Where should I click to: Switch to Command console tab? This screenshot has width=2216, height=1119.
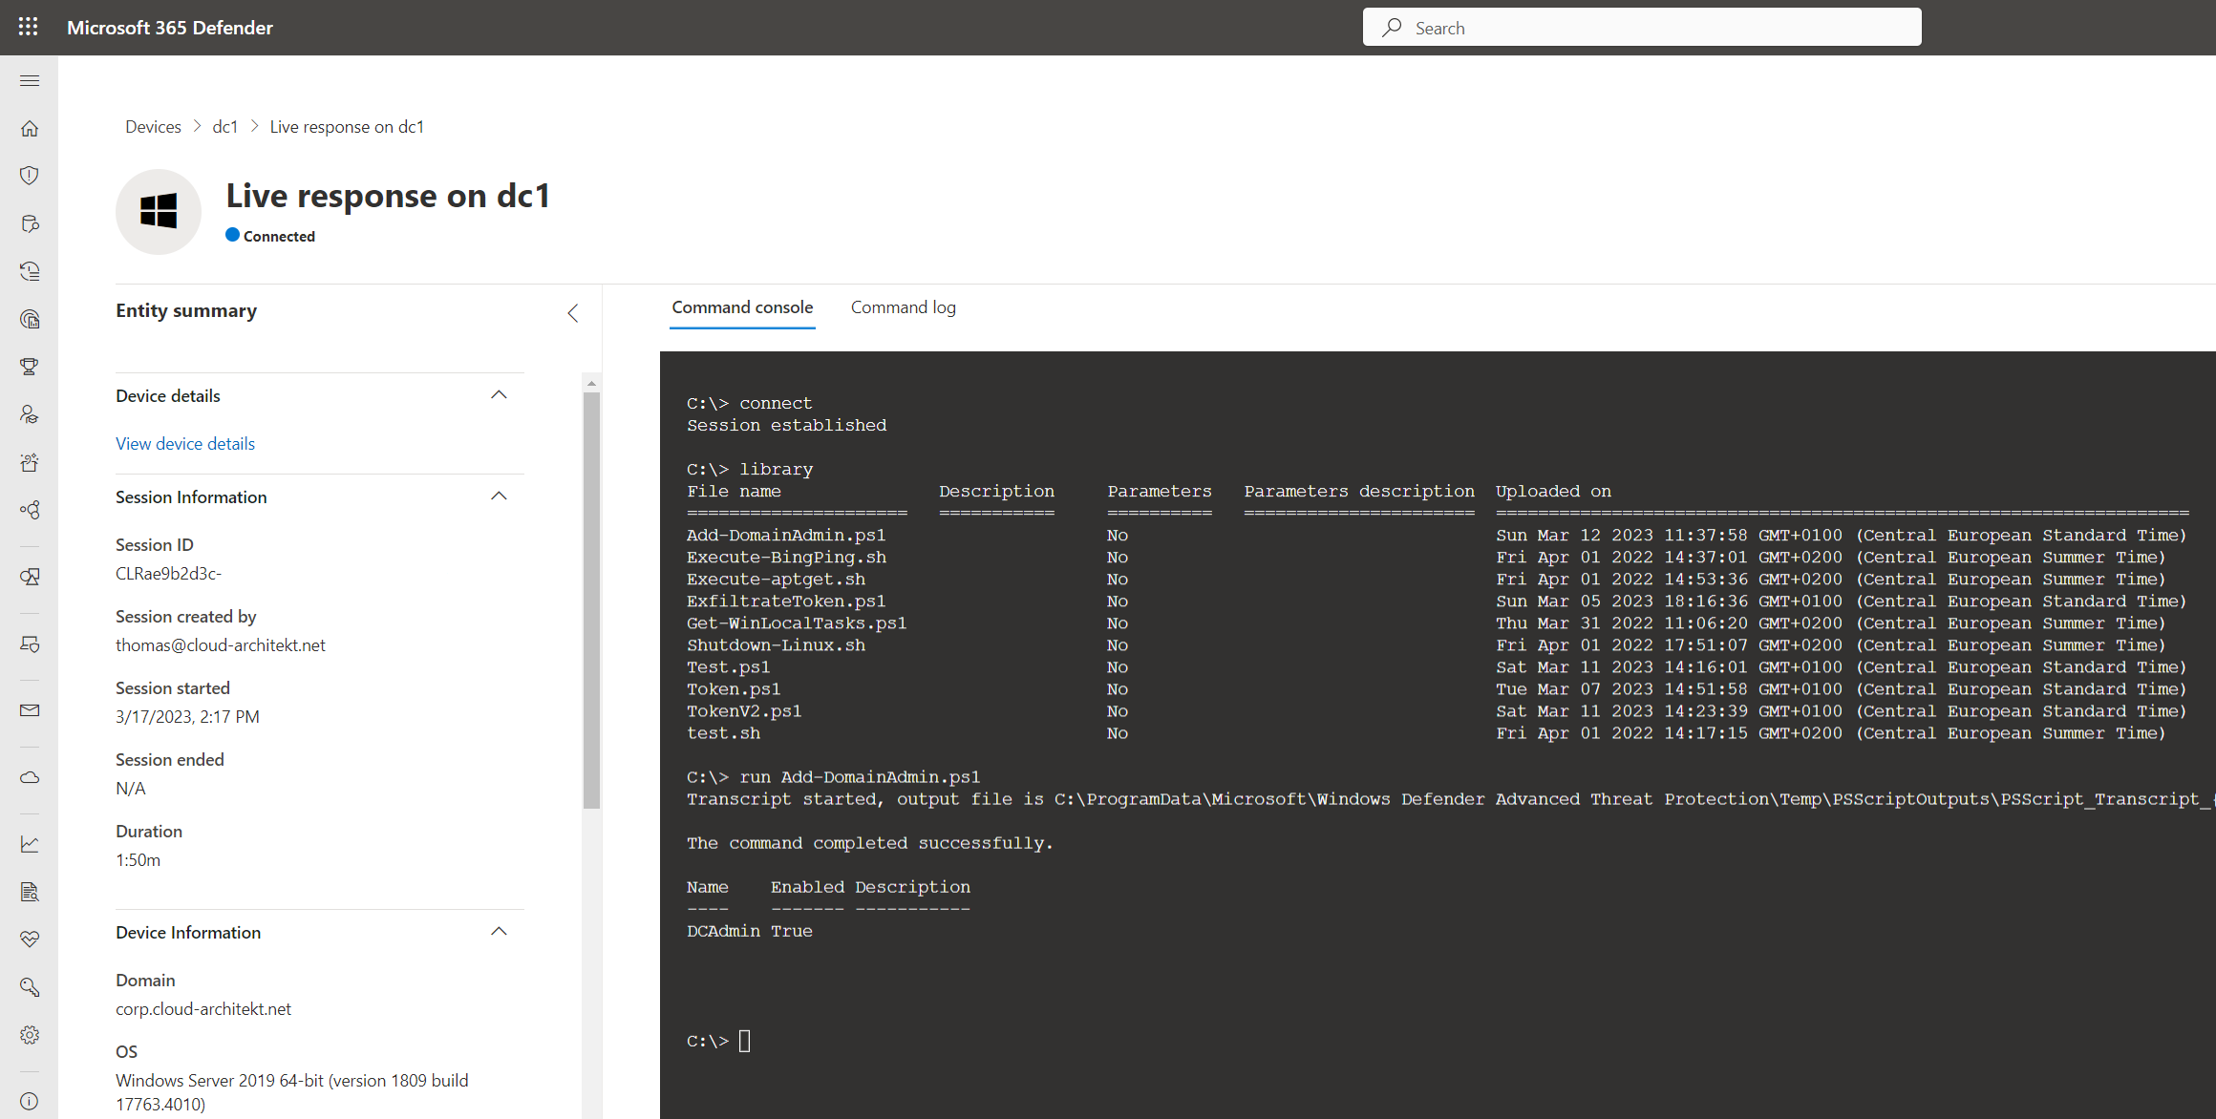point(742,307)
